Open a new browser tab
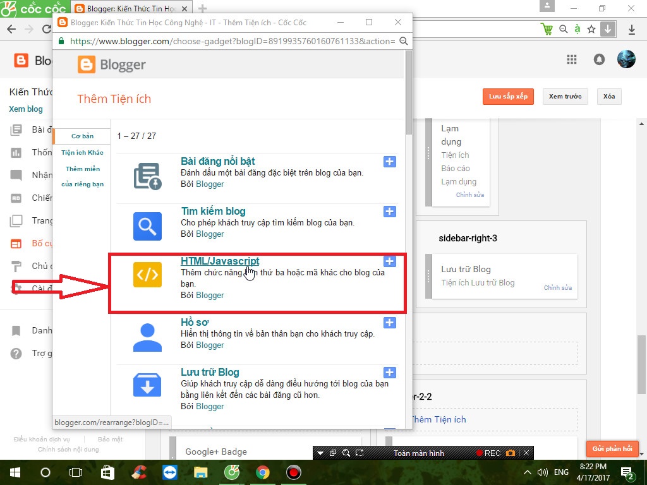The height and width of the screenshot is (485, 647). [x=202, y=8]
